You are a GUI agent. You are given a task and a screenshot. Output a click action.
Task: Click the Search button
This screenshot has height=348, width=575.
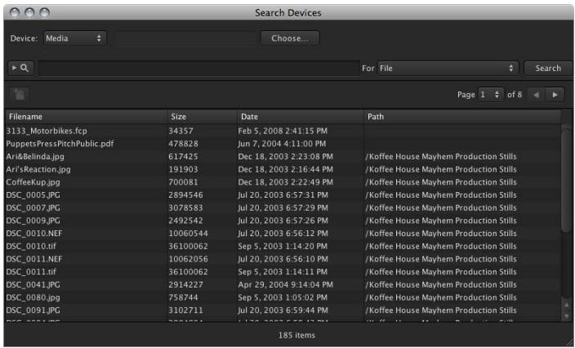548,68
